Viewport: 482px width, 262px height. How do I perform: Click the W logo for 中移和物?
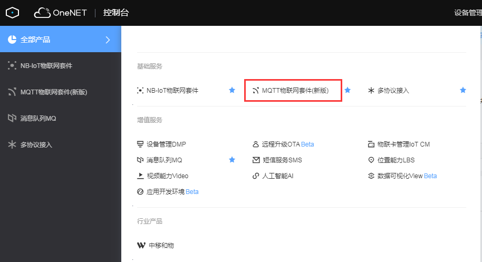coord(141,245)
